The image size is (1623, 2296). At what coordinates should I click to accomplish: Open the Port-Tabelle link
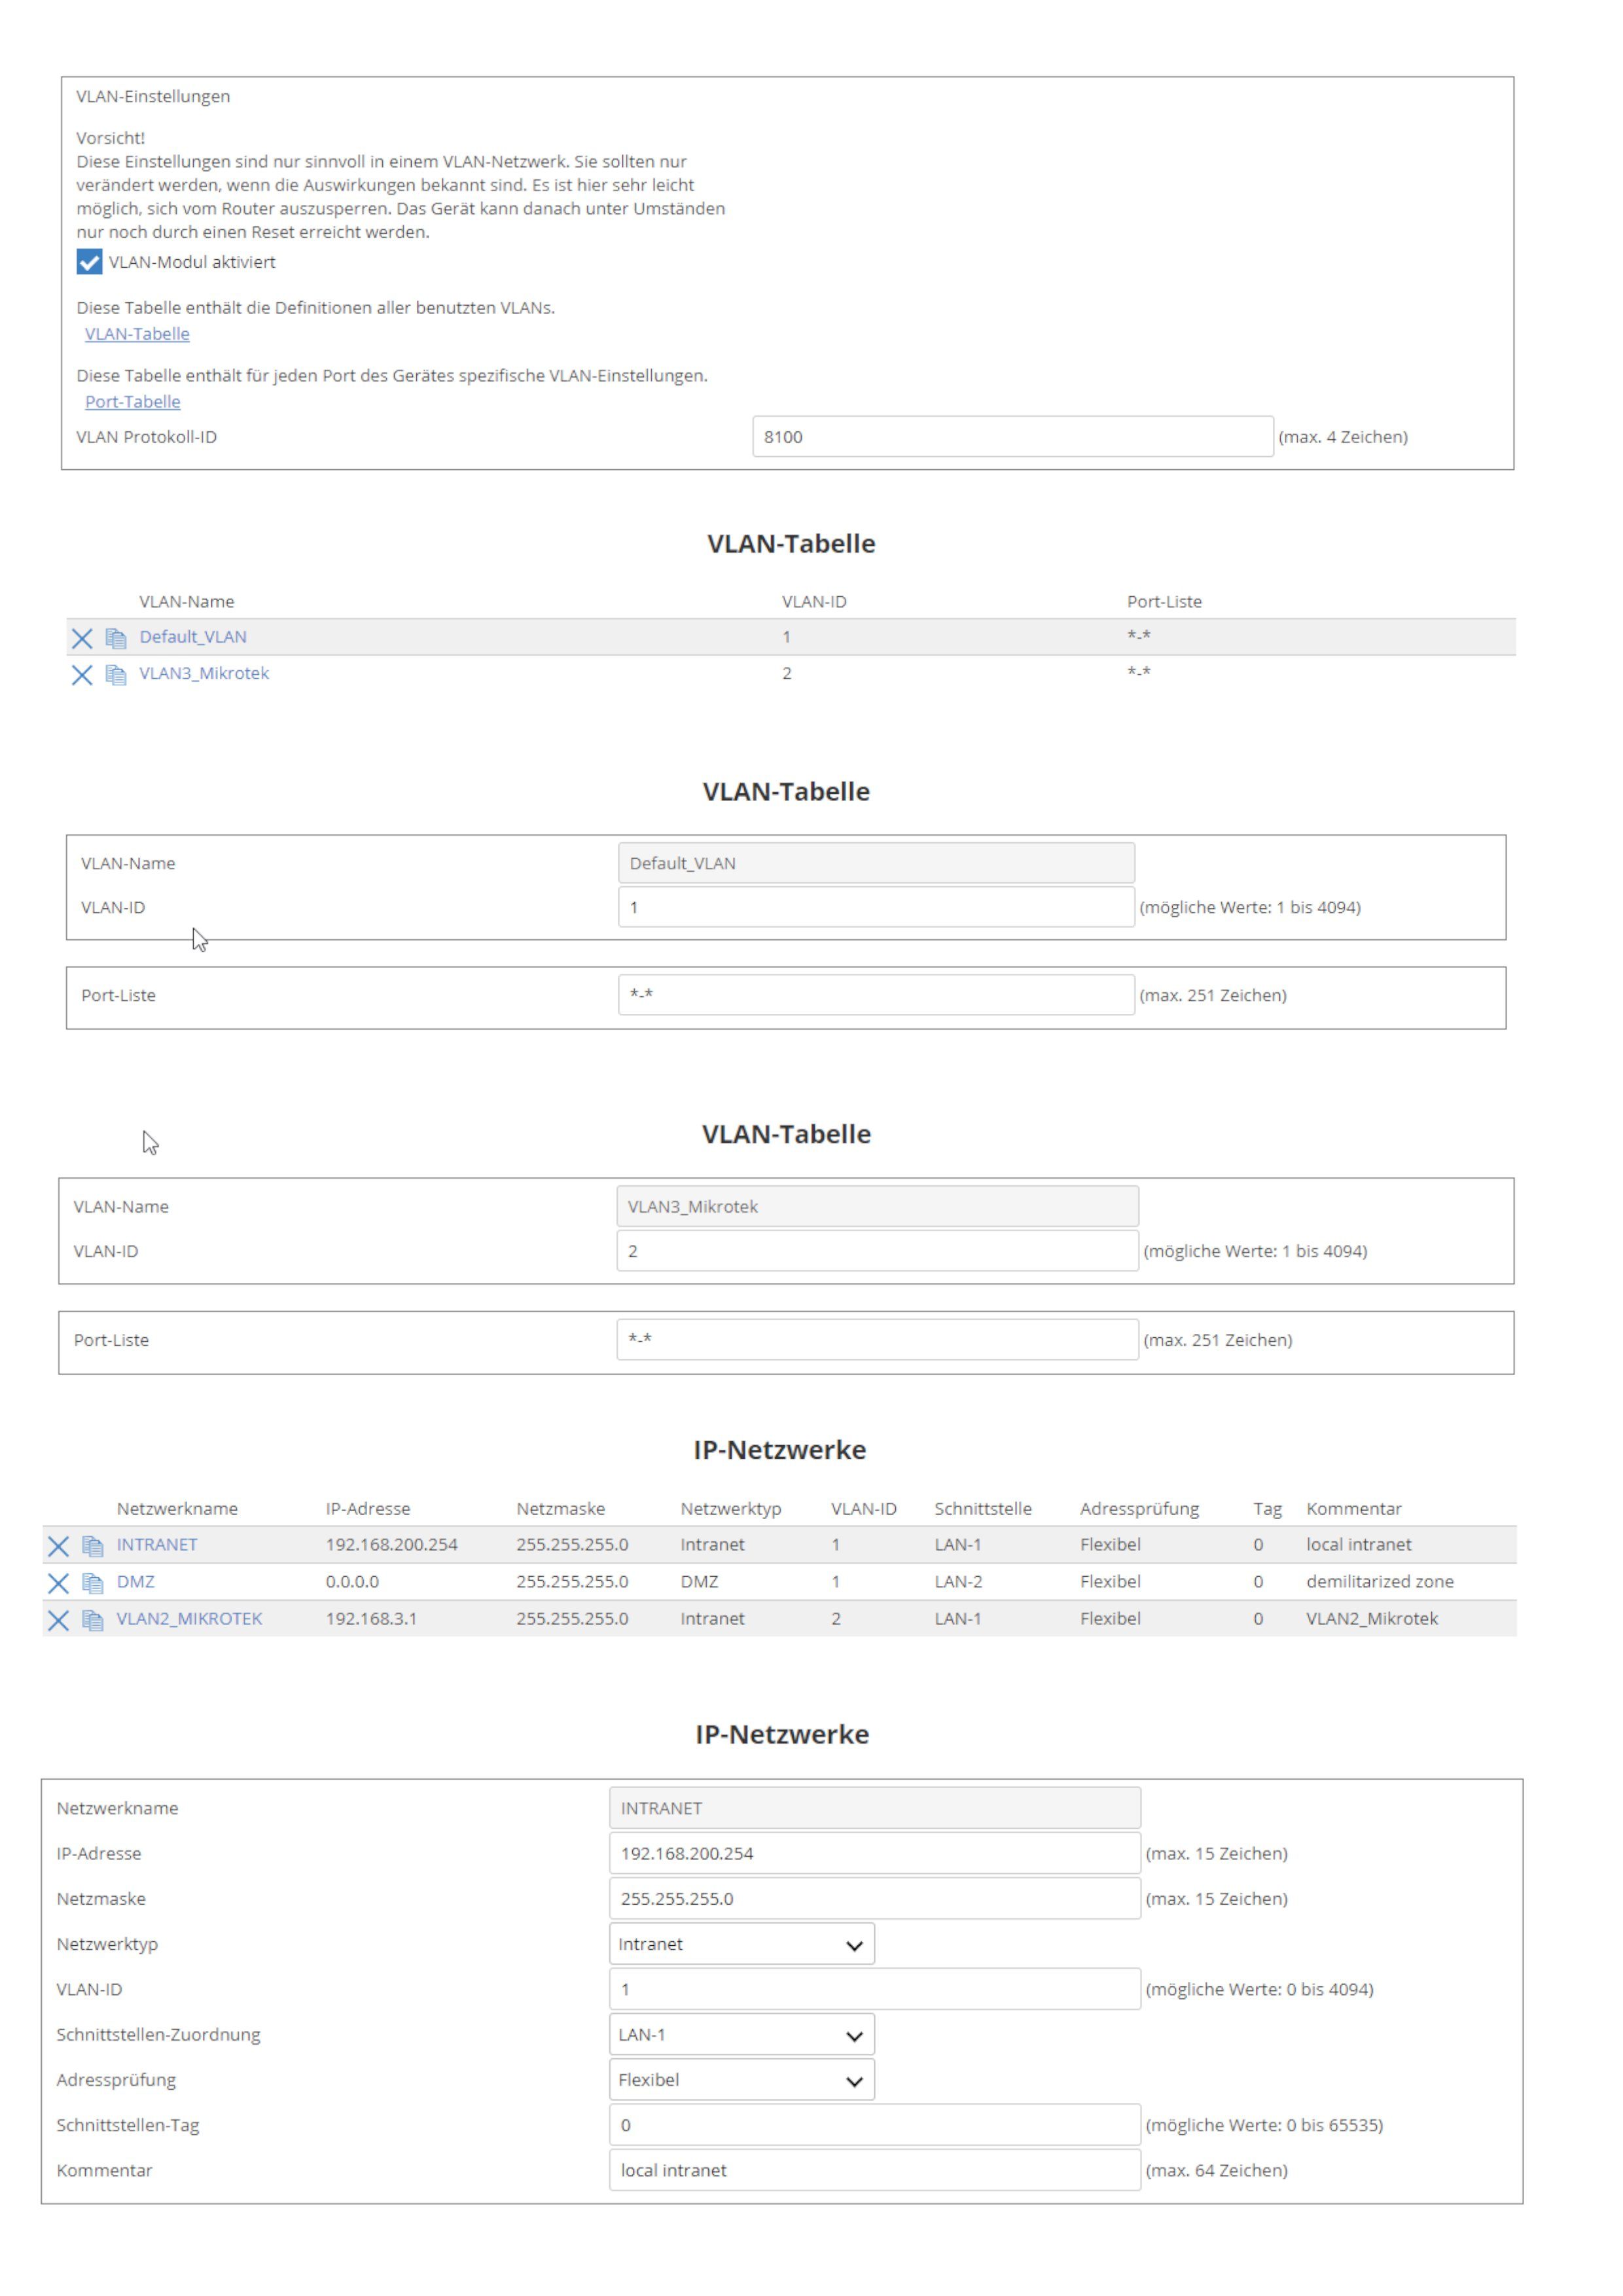coord(133,402)
